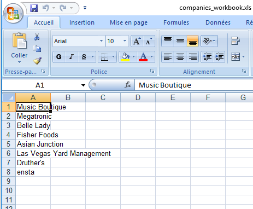This screenshot has height=209, width=253.
Task: Decrease the cell indent
Action: click(207, 57)
